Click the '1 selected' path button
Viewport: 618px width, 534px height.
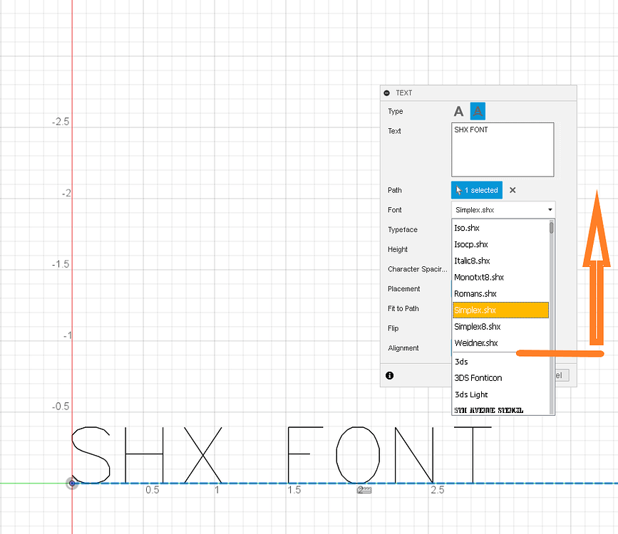coord(477,190)
